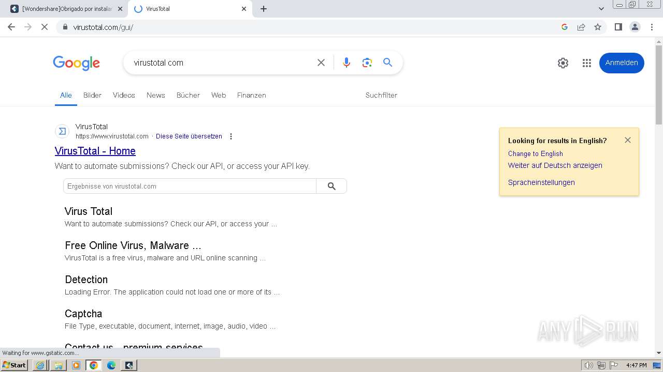Click the Google logo
The height and width of the screenshot is (372, 663).
pos(76,63)
